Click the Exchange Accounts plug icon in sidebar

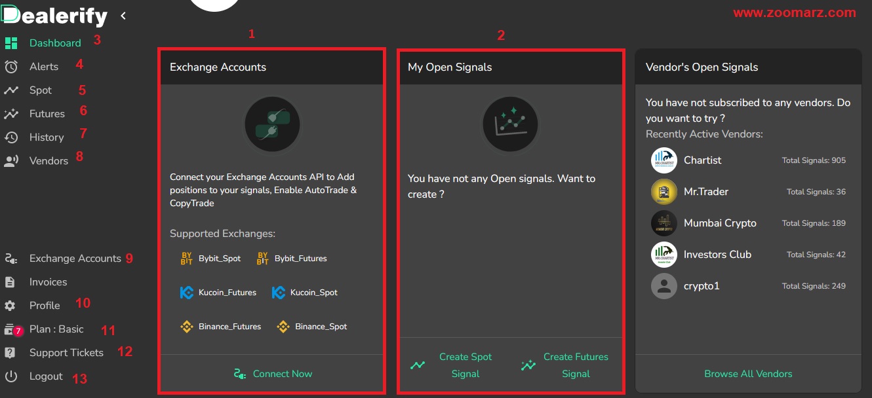[x=10, y=259]
